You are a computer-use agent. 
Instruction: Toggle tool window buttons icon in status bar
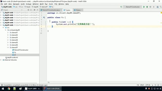tap(2, 85)
